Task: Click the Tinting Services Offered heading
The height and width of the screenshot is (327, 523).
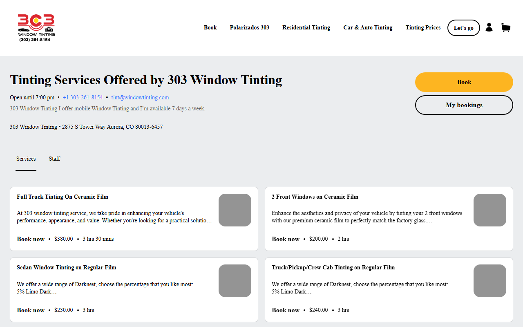Action: coord(146,80)
